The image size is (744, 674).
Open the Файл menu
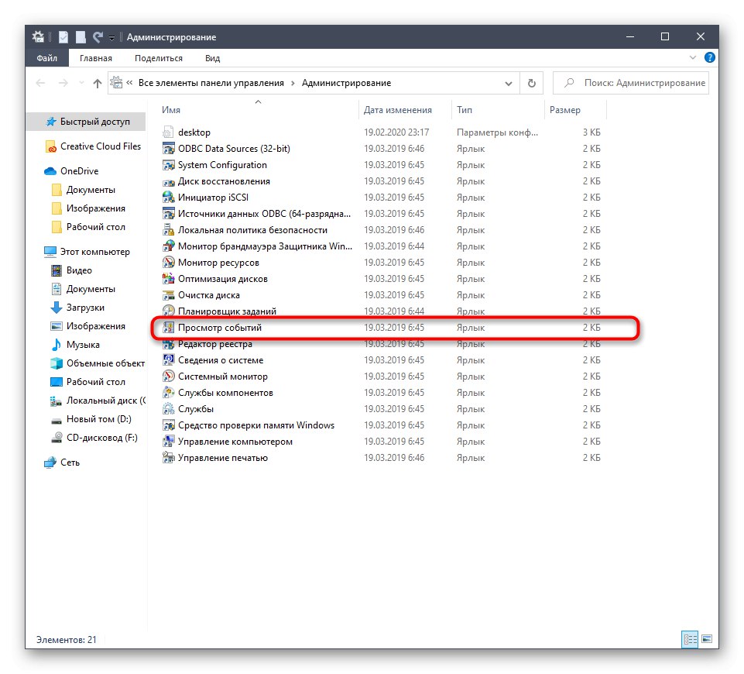tap(47, 58)
